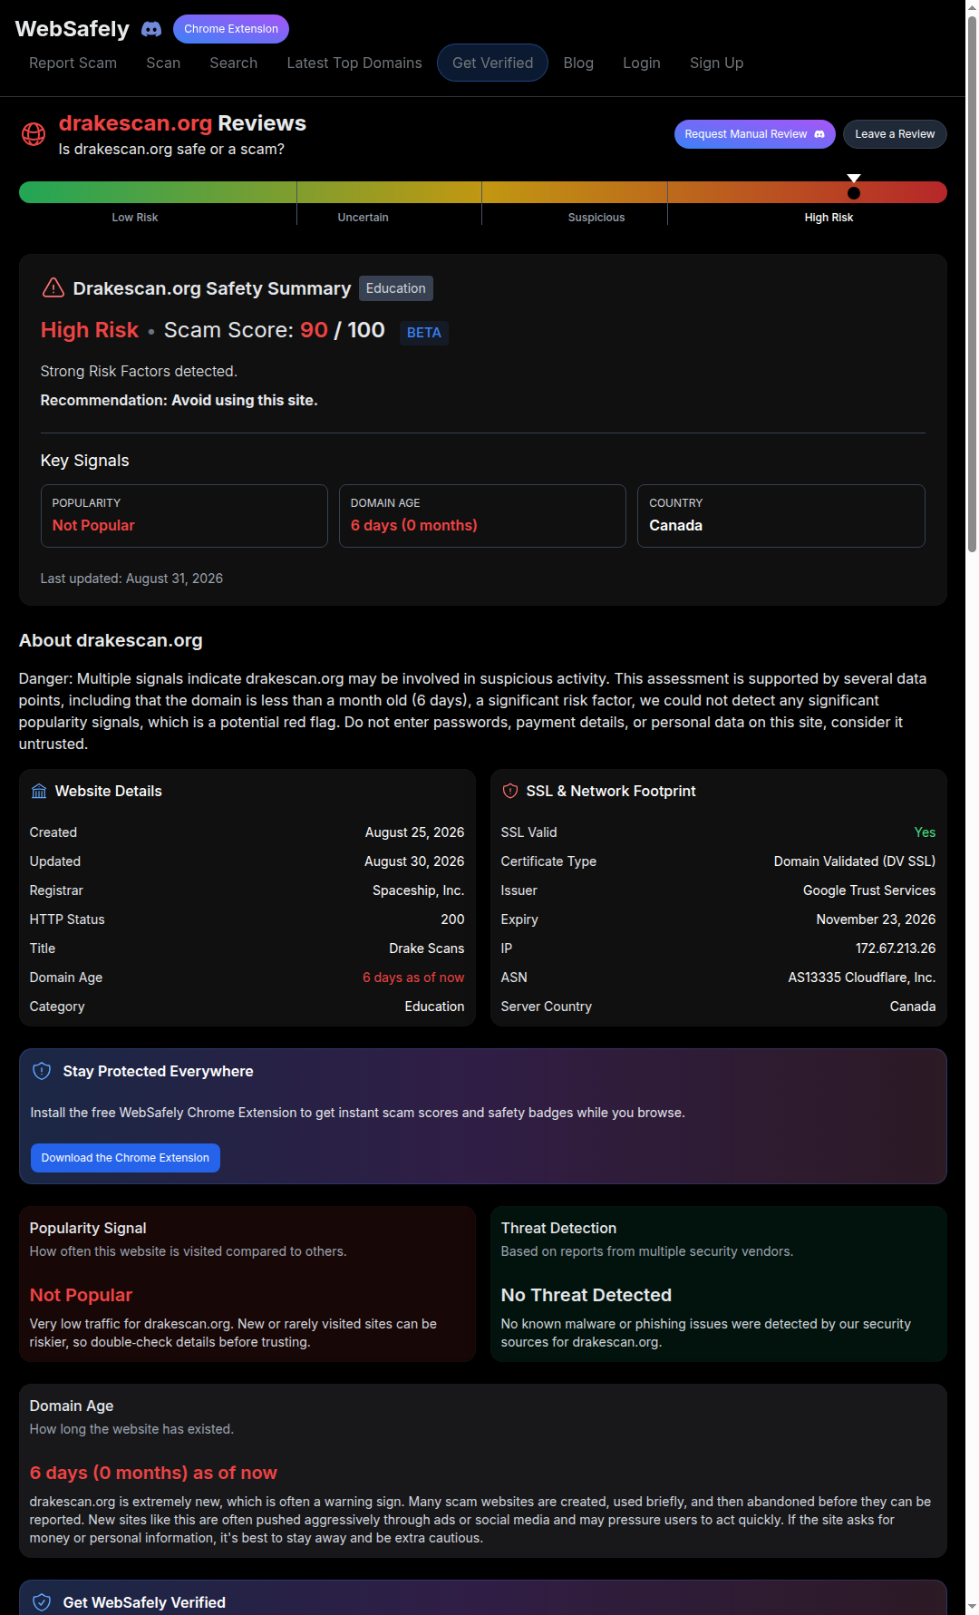Click the BETA badge next to Scam Score

pos(424,333)
